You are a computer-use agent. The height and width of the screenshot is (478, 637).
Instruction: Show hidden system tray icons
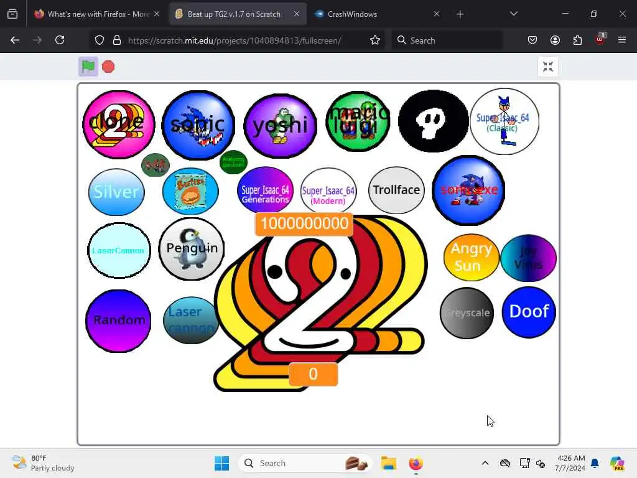tap(485, 463)
